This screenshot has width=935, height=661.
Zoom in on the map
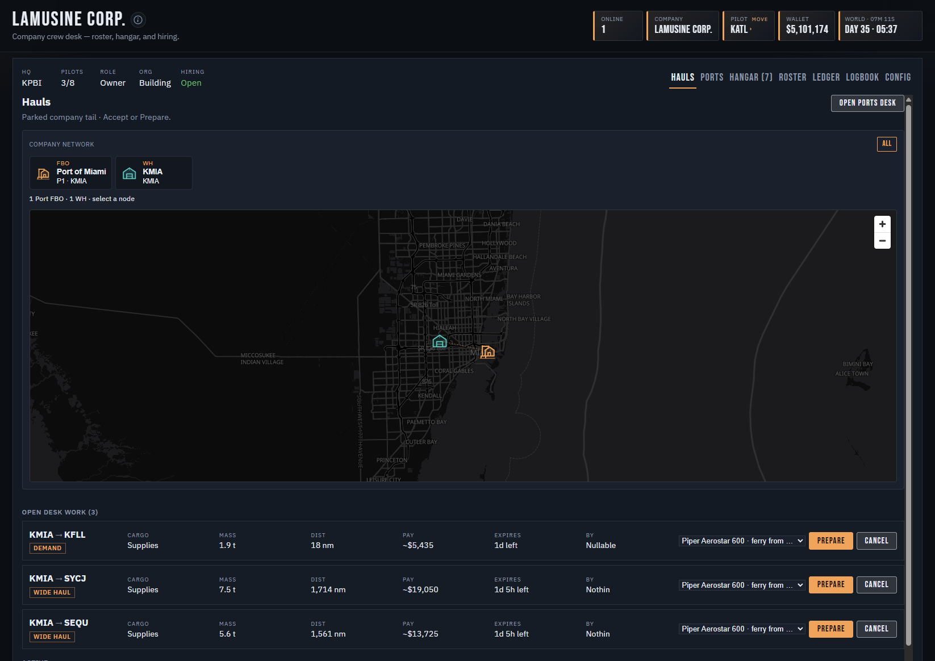click(882, 224)
